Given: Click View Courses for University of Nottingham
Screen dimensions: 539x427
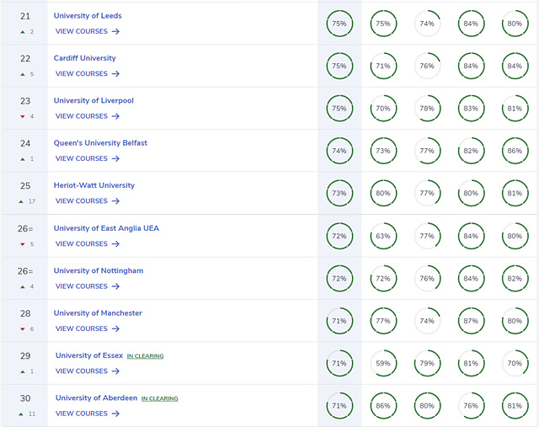Looking at the screenshot, I should click(x=82, y=286).
